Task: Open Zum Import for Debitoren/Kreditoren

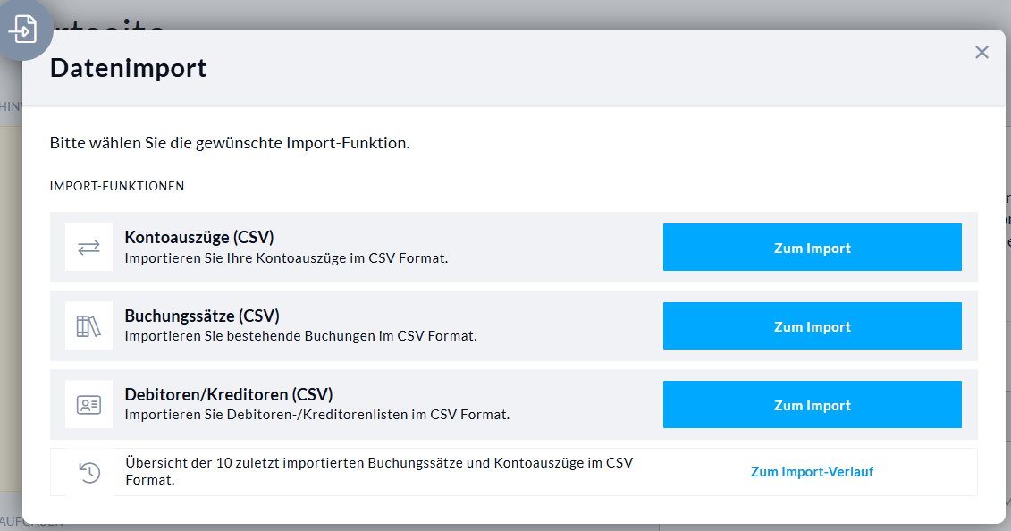Action: click(x=812, y=405)
